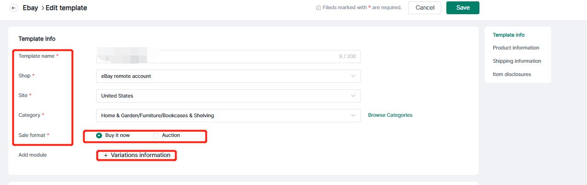Click the Cancel button
The image size is (587, 185).
click(x=425, y=8)
